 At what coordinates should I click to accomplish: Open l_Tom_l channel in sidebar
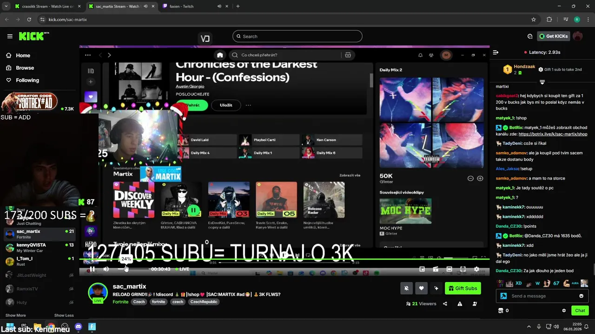[40, 261]
